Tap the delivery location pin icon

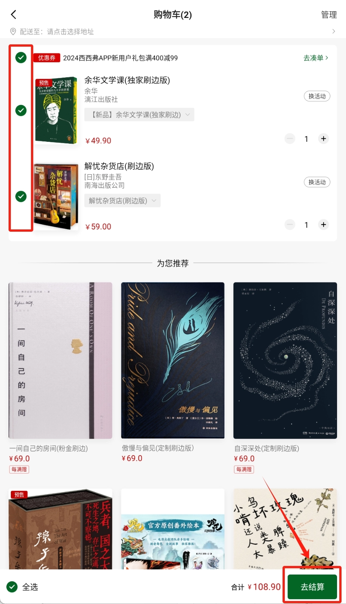(13, 31)
